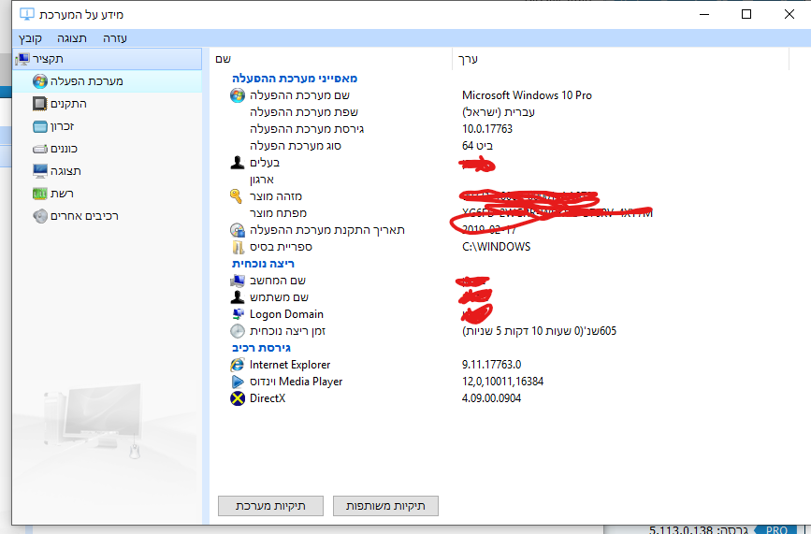
Task: Click the disc icon beside רכיבים אחרים
Action: [x=40, y=216]
